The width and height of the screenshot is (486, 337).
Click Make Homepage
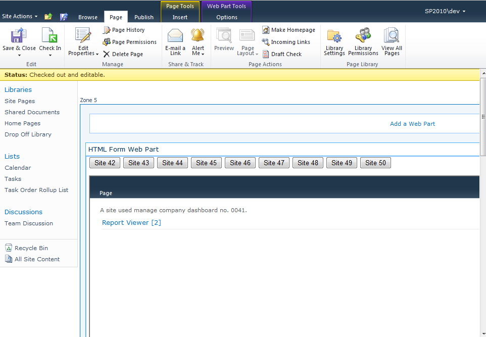[288, 30]
